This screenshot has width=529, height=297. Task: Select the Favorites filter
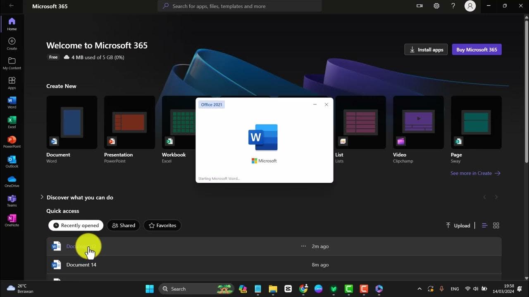(x=162, y=225)
